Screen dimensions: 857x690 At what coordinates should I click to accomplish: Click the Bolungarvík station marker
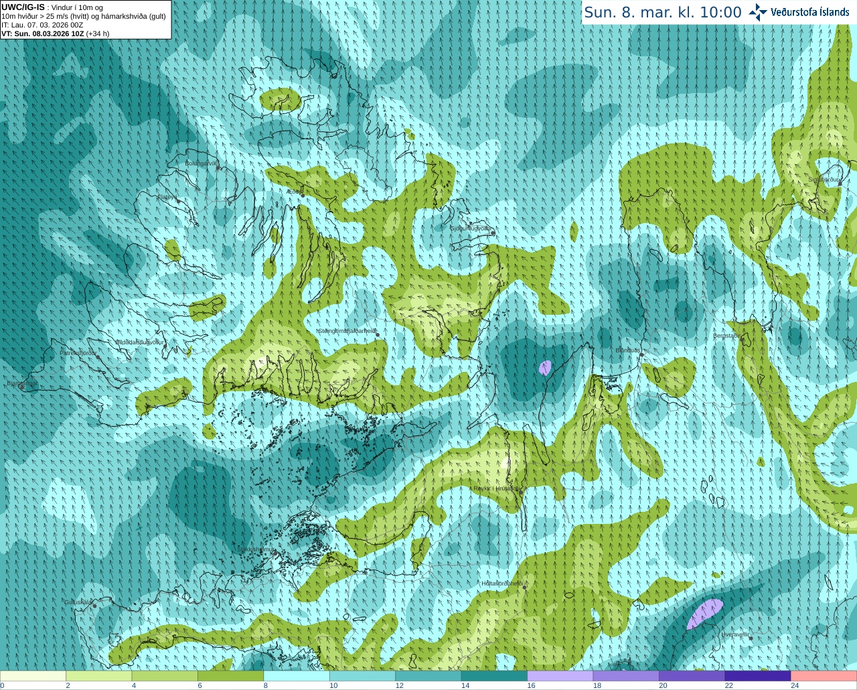click(218, 168)
